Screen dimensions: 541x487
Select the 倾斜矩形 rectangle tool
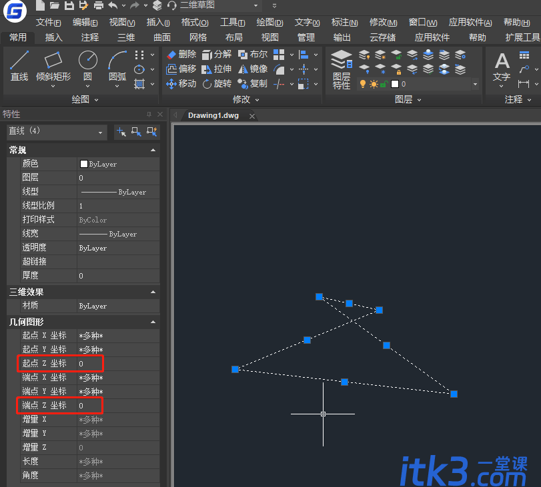pyautogui.click(x=53, y=66)
